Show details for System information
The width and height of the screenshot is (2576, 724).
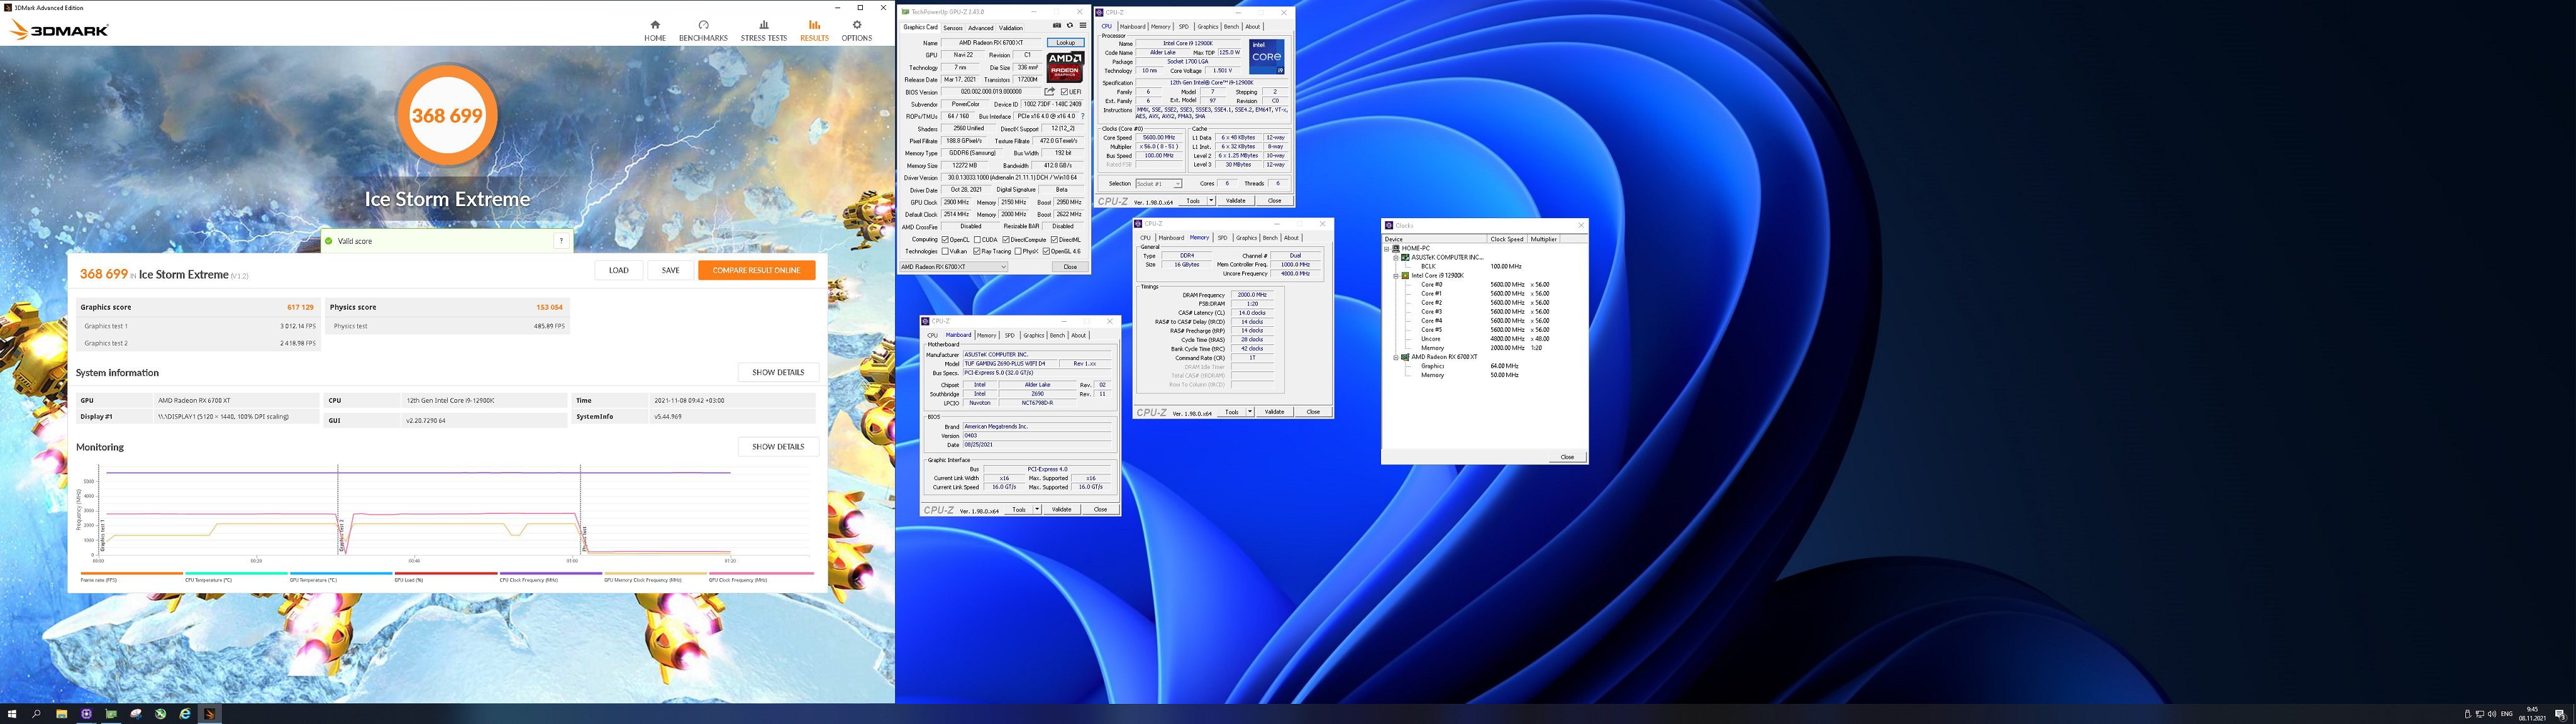(778, 372)
